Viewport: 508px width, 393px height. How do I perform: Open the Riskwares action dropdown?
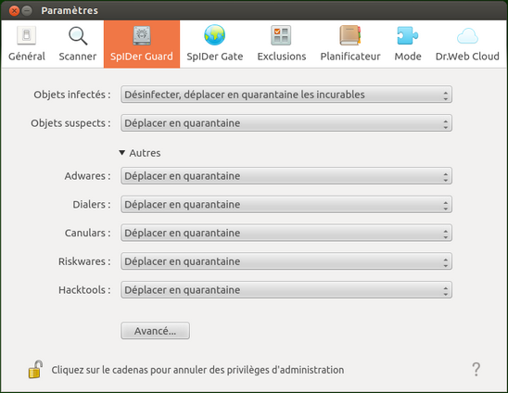[286, 261]
